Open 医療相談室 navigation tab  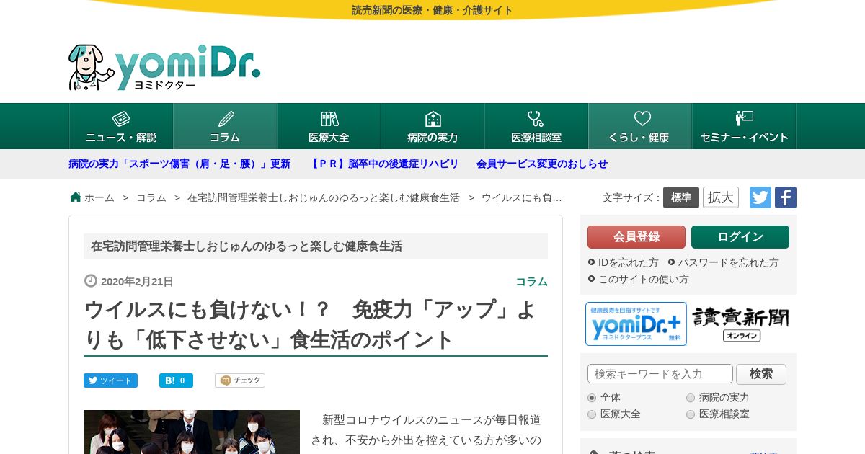click(536, 126)
